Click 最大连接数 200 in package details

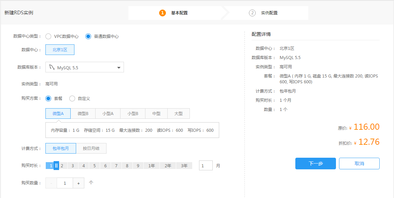(136, 130)
